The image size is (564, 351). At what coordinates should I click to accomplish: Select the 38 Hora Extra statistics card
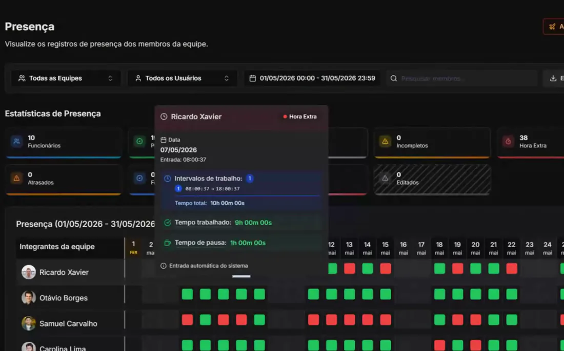coord(531,142)
